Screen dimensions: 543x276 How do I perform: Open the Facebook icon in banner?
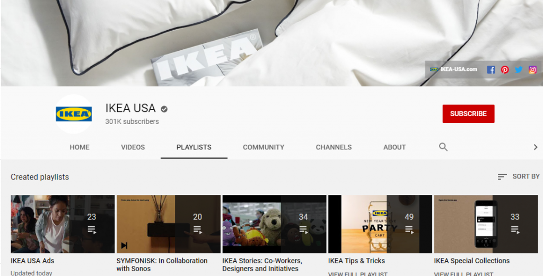491,69
